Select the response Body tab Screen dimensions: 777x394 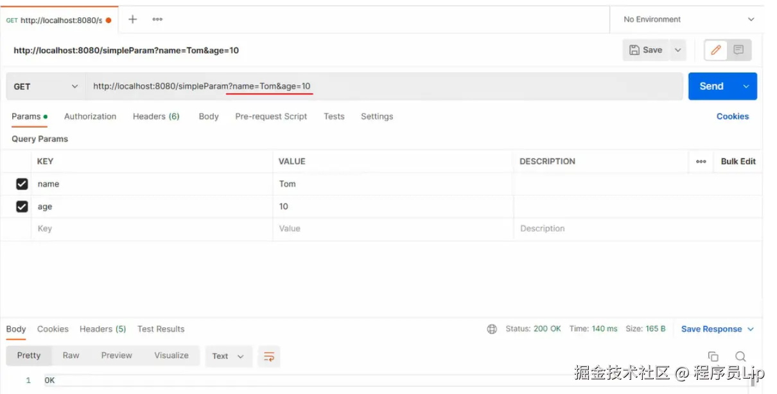click(x=16, y=329)
